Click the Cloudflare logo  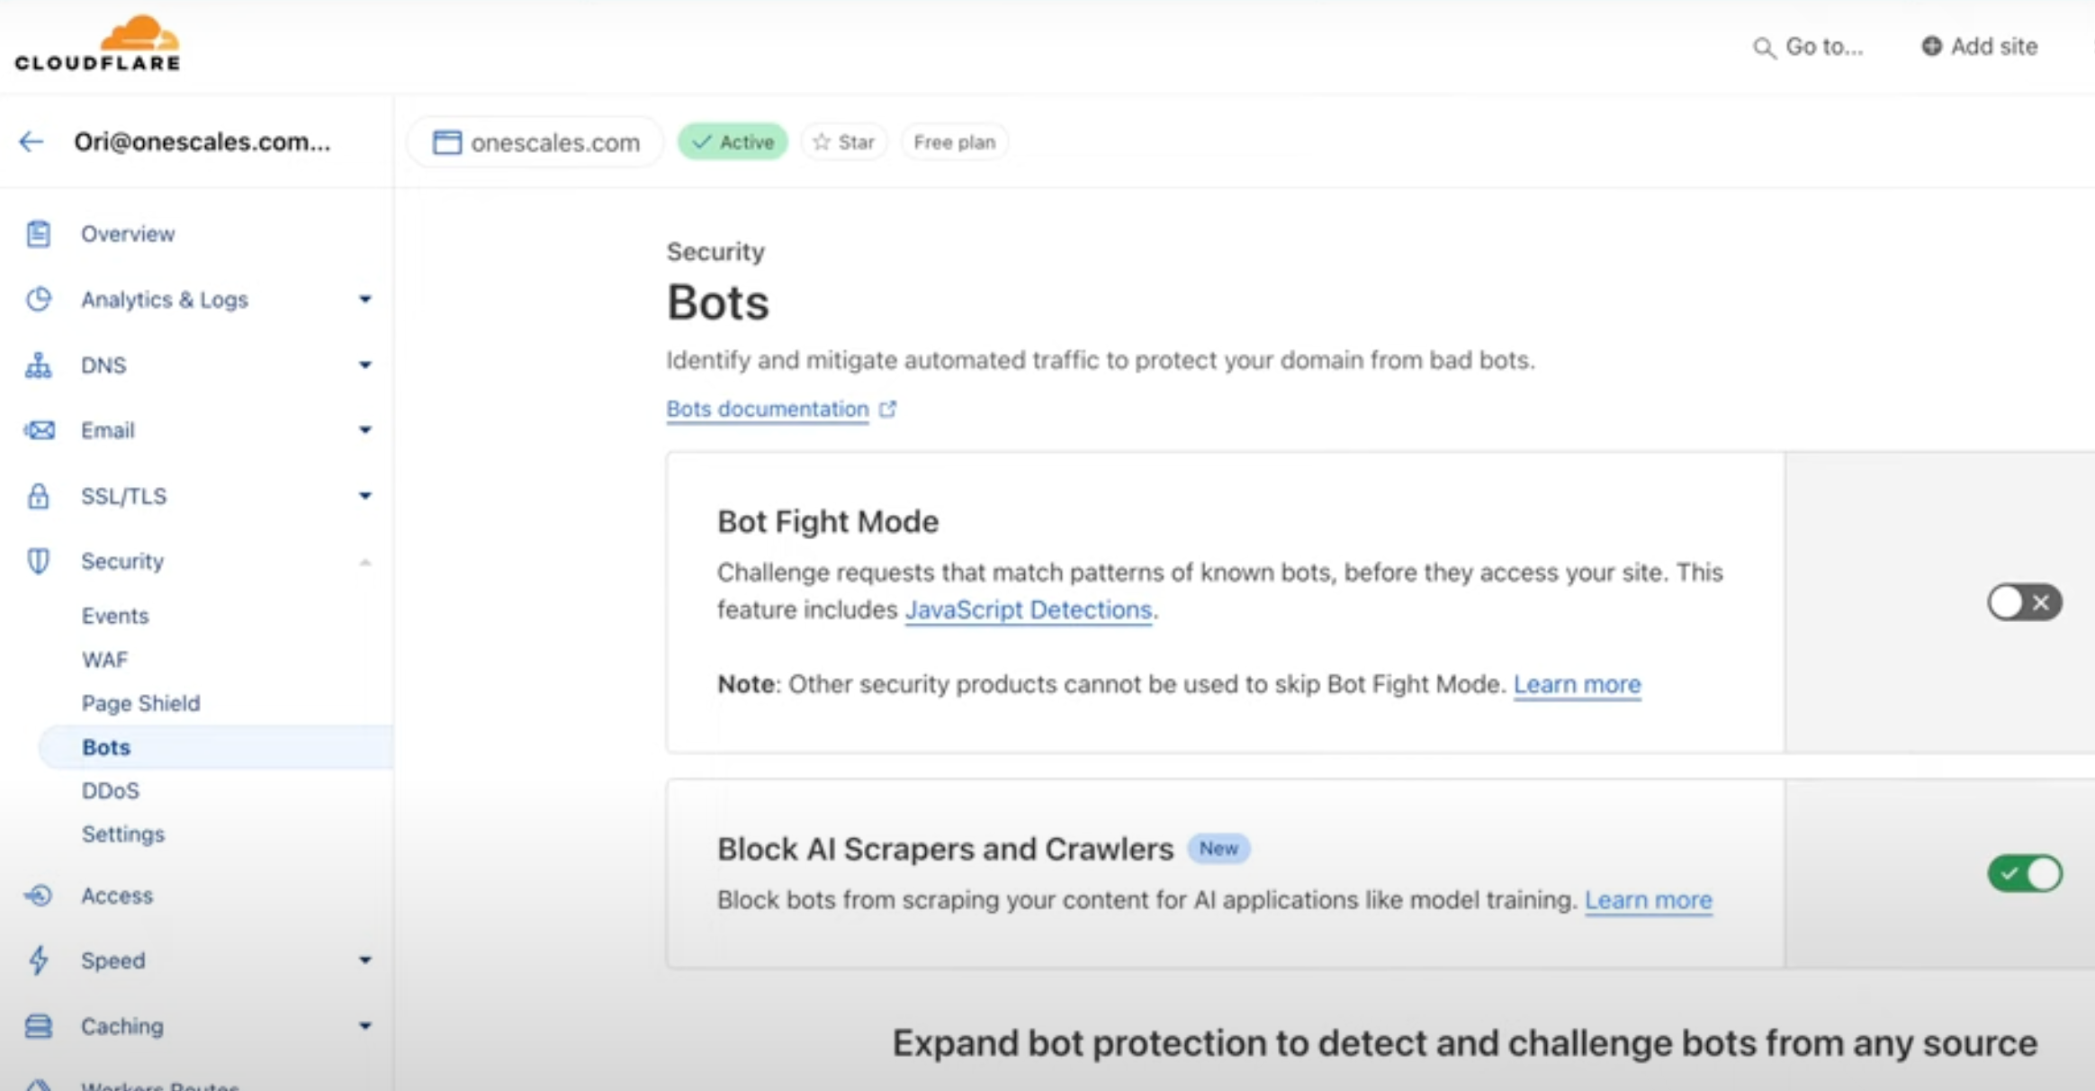pyautogui.click(x=97, y=43)
